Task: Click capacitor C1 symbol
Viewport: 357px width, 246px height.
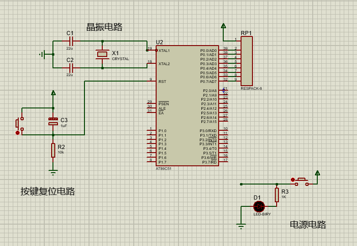Action: 71,41
